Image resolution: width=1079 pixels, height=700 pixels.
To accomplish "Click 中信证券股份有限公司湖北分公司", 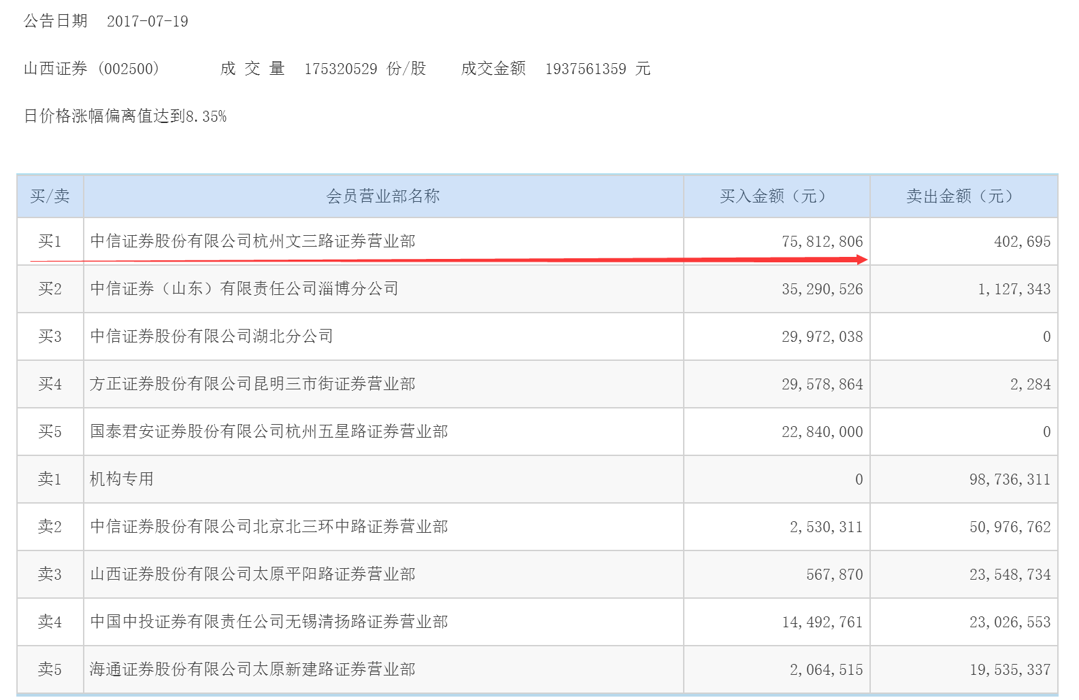I will point(212,336).
